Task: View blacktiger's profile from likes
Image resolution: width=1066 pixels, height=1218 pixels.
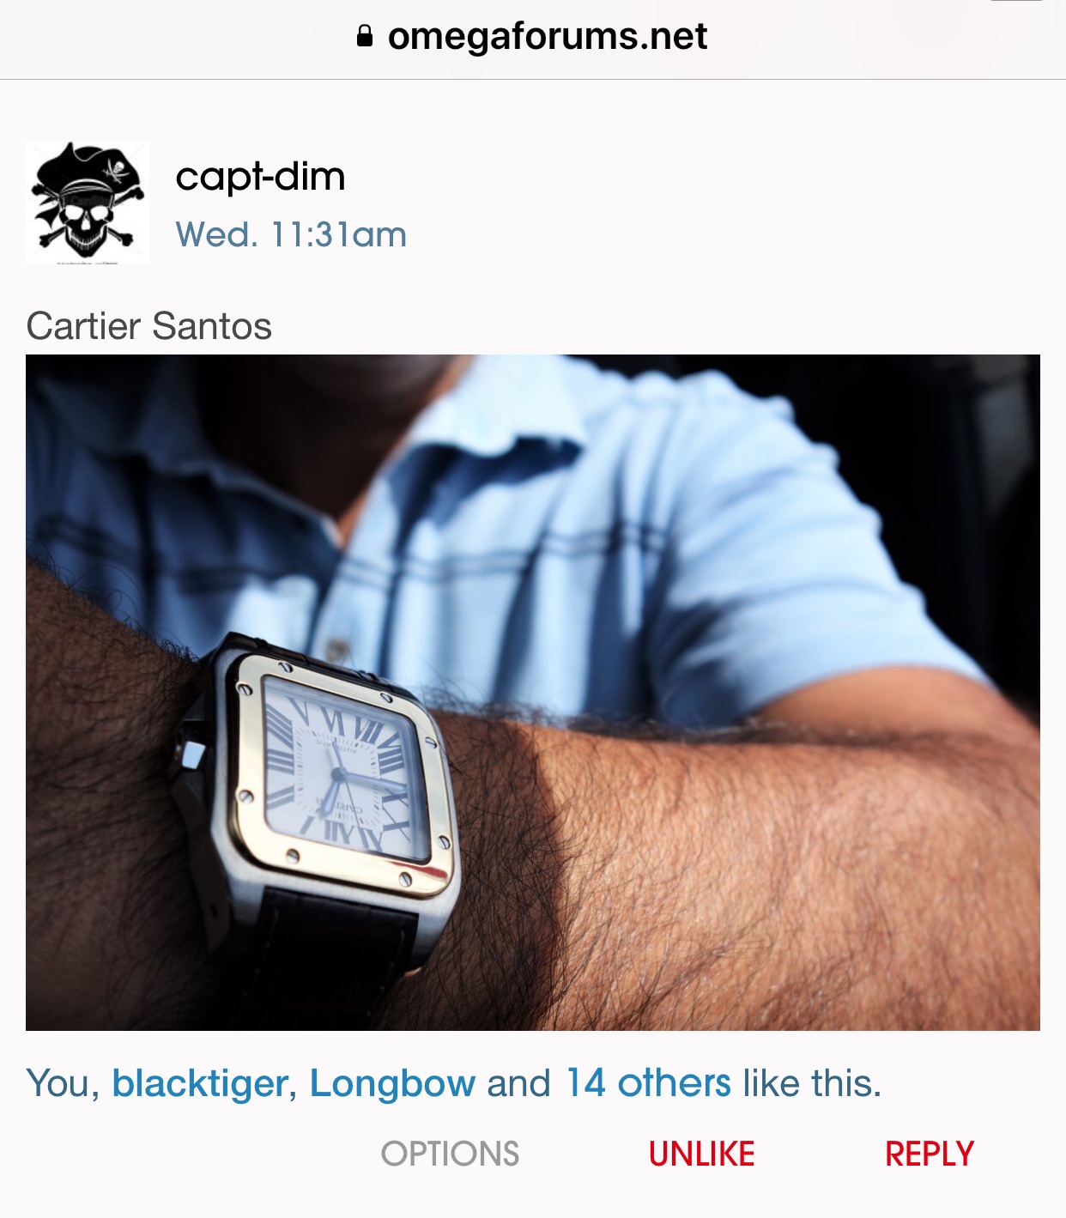Action: (x=199, y=1083)
